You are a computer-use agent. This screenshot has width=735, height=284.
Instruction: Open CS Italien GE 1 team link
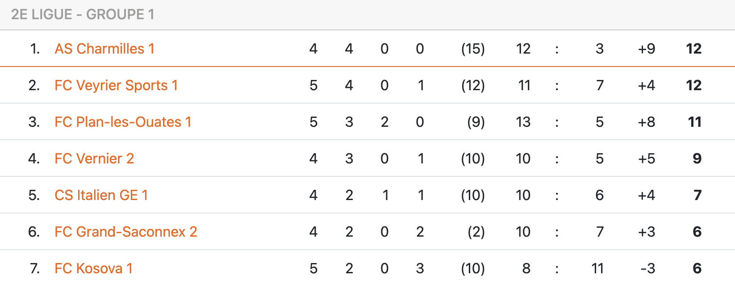pos(101,195)
